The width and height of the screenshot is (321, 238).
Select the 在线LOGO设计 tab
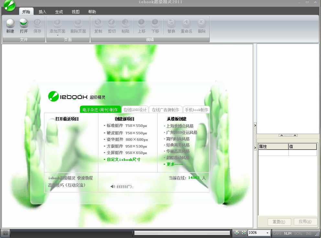point(135,110)
